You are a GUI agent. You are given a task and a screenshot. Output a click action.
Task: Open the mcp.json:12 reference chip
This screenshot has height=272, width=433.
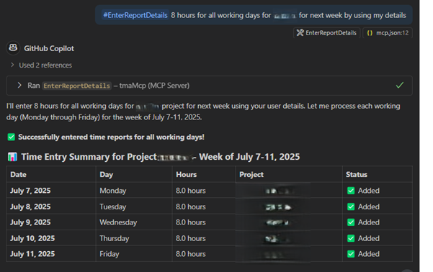(388, 33)
